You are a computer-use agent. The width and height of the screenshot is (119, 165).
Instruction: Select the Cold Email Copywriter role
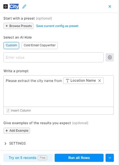(39, 45)
